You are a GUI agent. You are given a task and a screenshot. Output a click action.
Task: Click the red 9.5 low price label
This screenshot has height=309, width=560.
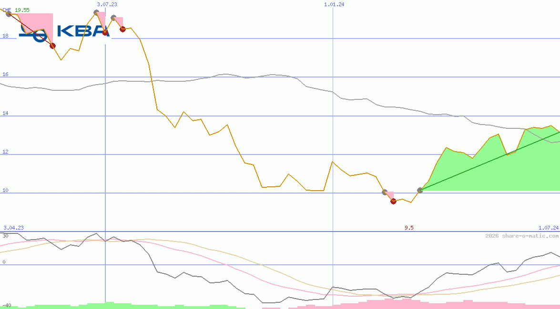409,228
